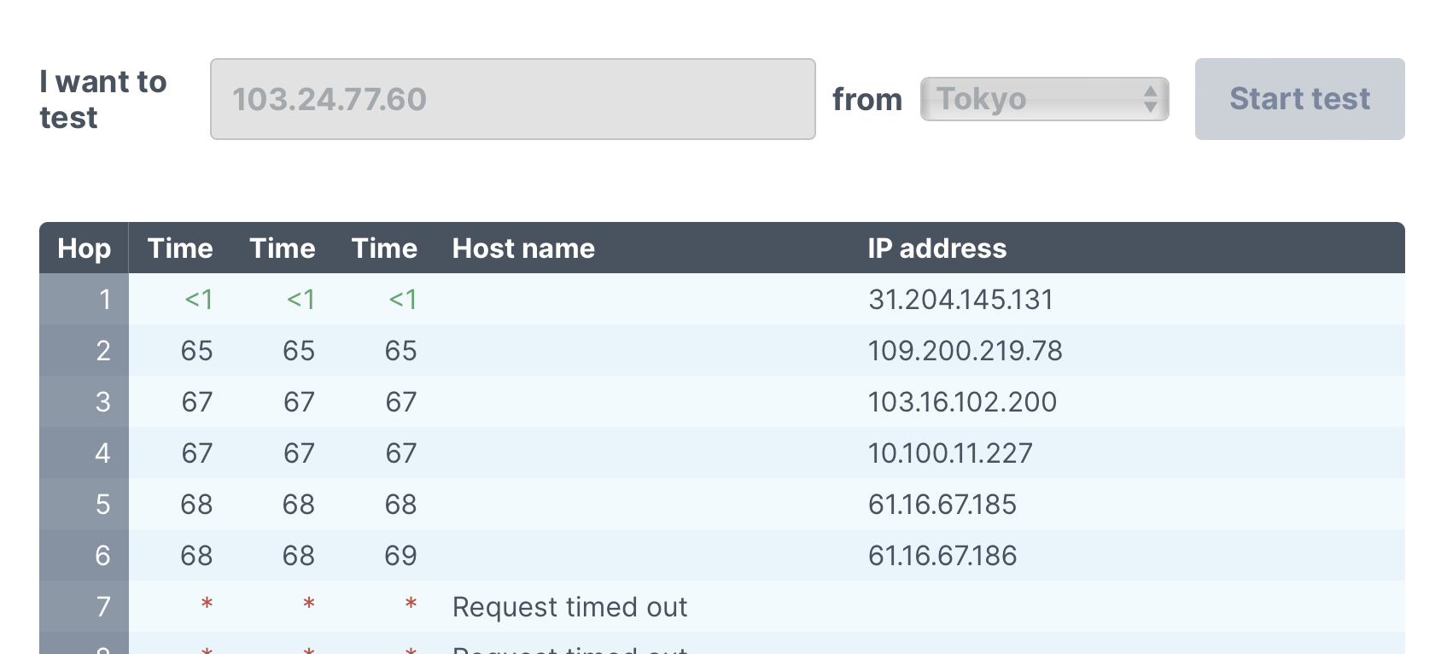Click IP address 109.200.219.78 in hop 2
The width and height of the screenshot is (1441, 654).
[x=965, y=351]
